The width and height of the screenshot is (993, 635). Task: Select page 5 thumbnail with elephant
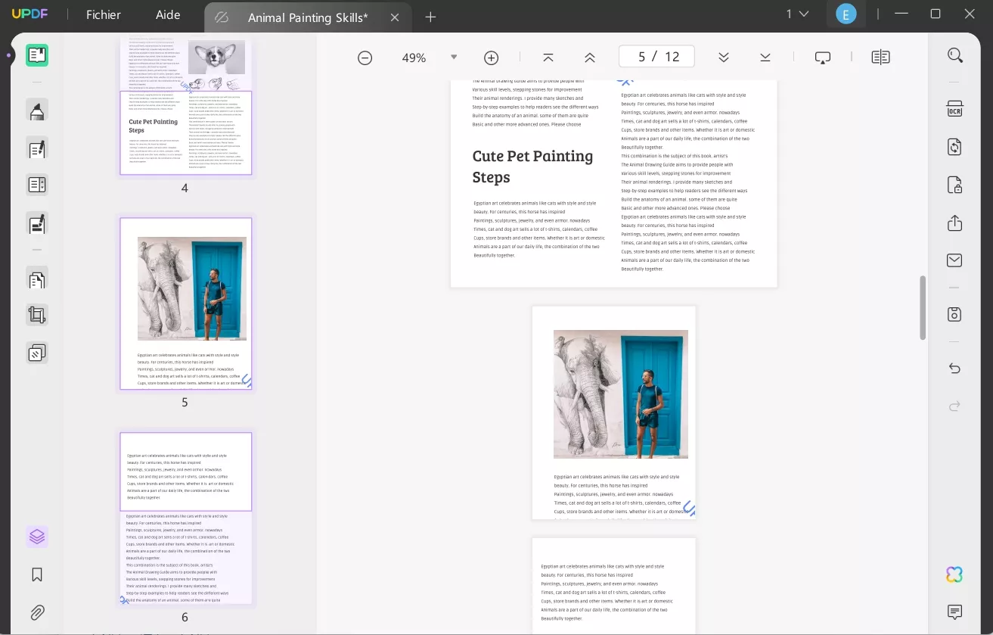click(185, 303)
